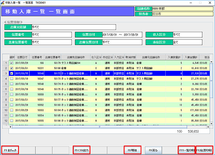The image size is (215, 155).
Task: Toggle the checkbox for slip number 10547
Action: (x=12, y=78)
